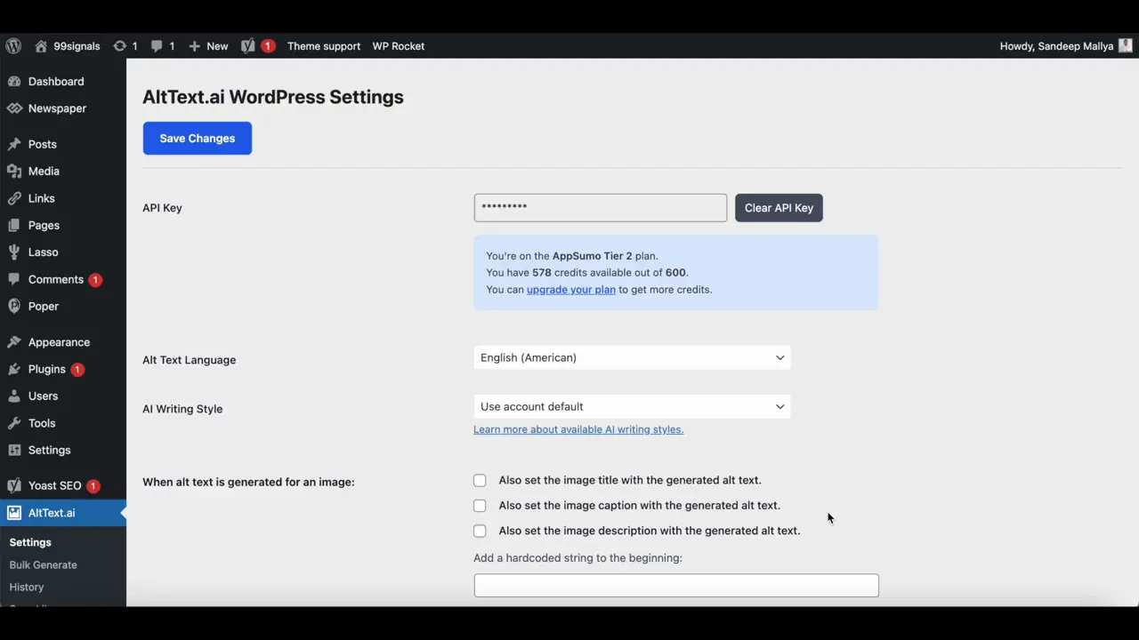Enable setting image description with alt text

(480, 531)
